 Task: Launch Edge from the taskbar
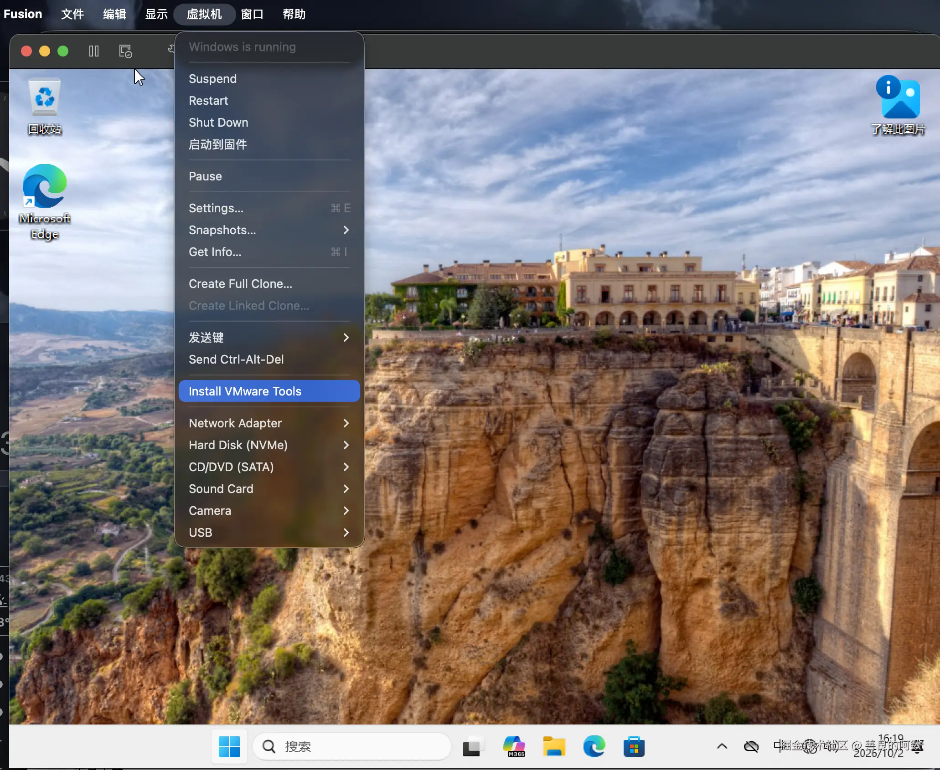pos(594,747)
